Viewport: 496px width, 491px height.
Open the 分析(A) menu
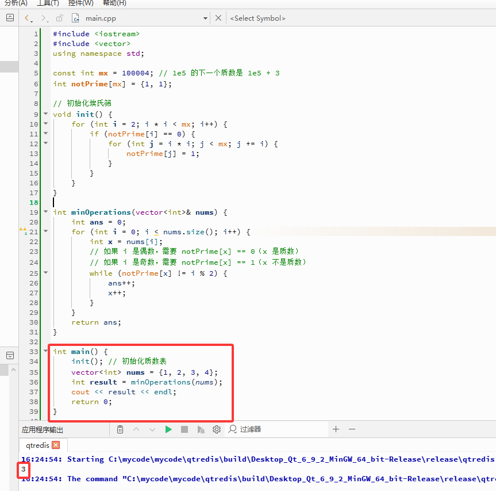click(16, 3)
